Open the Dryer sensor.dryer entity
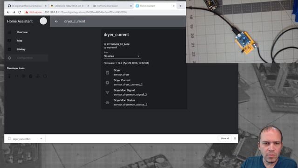 point(144,73)
